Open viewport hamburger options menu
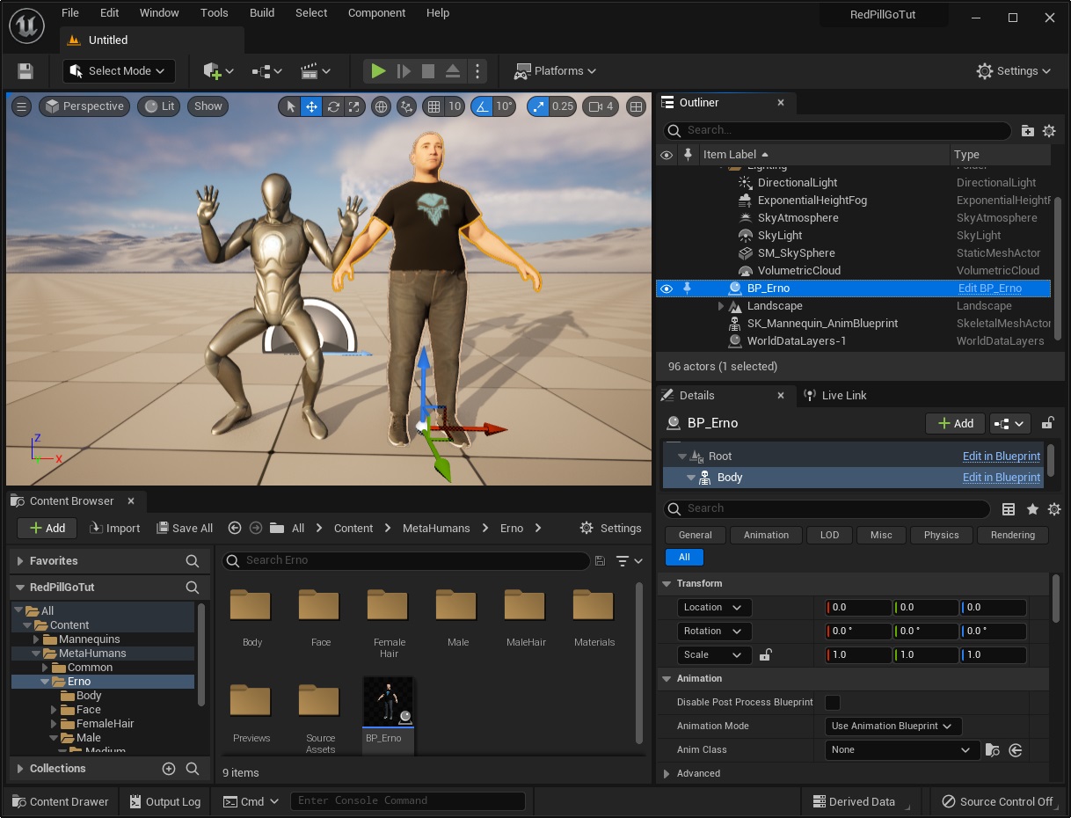 click(22, 106)
